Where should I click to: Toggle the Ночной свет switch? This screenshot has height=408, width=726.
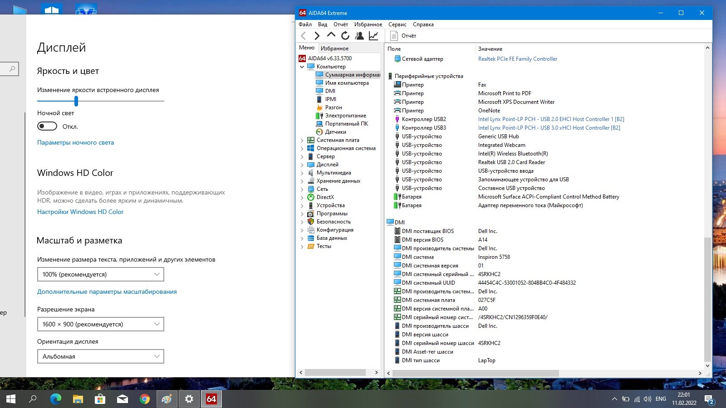(x=47, y=126)
